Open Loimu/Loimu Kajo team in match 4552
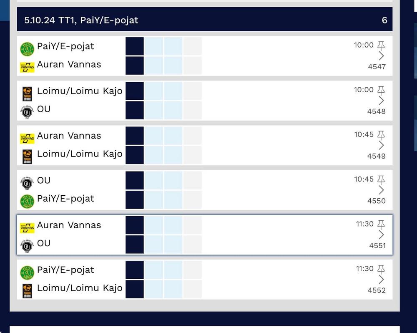The height and width of the screenshot is (333, 417). [x=80, y=288]
